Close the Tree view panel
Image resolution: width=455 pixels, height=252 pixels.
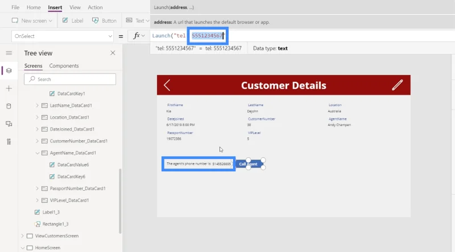(113, 53)
